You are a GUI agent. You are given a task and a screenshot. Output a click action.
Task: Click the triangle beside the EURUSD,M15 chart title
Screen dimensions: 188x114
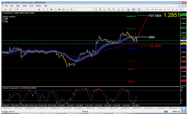3,13
